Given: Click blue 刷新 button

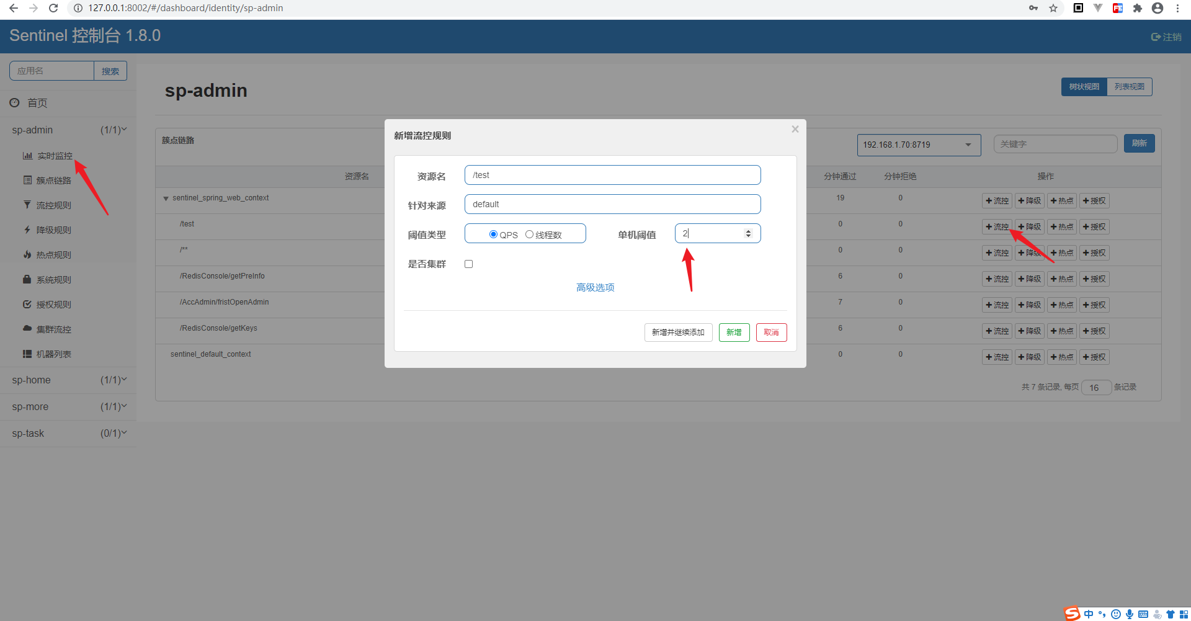Looking at the screenshot, I should [x=1139, y=143].
